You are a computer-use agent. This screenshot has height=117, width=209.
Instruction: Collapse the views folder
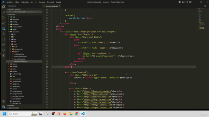tap(15, 44)
